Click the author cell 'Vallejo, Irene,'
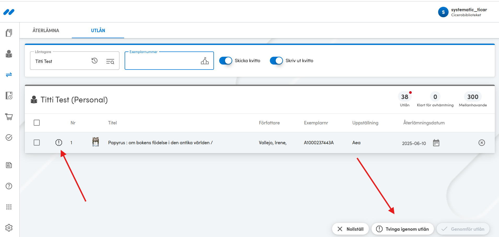 [x=272, y=143]
